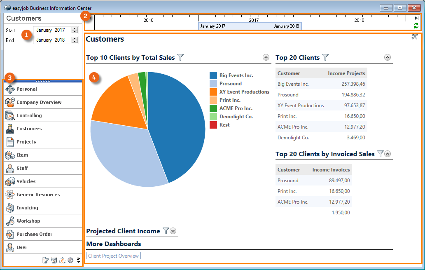Click the green refresh icon on timeline
The width and height of the screenshot is (425, 270).
[416, 26]
